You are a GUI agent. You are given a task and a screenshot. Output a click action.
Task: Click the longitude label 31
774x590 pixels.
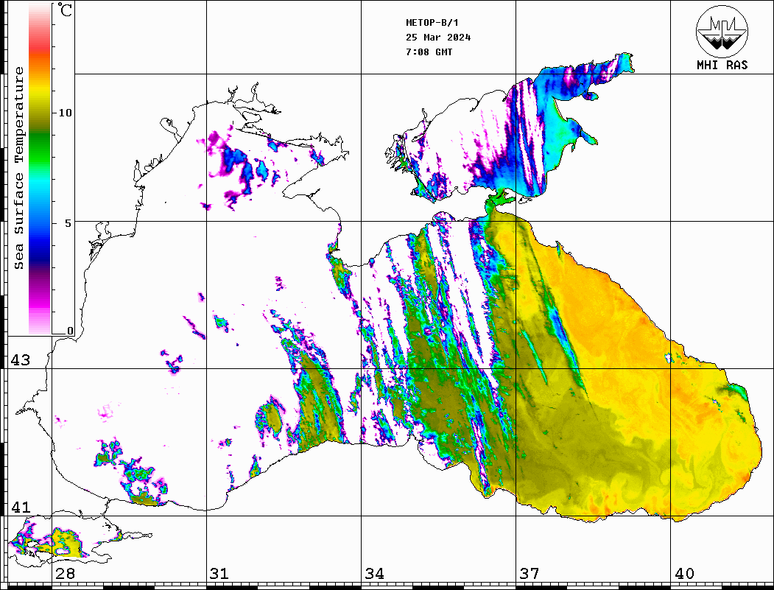click(x=219, y=573)
